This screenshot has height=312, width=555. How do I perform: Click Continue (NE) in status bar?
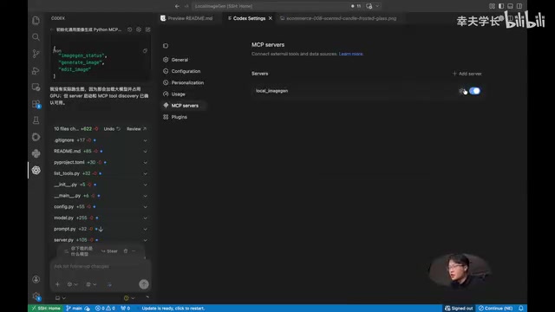(495, 309)
